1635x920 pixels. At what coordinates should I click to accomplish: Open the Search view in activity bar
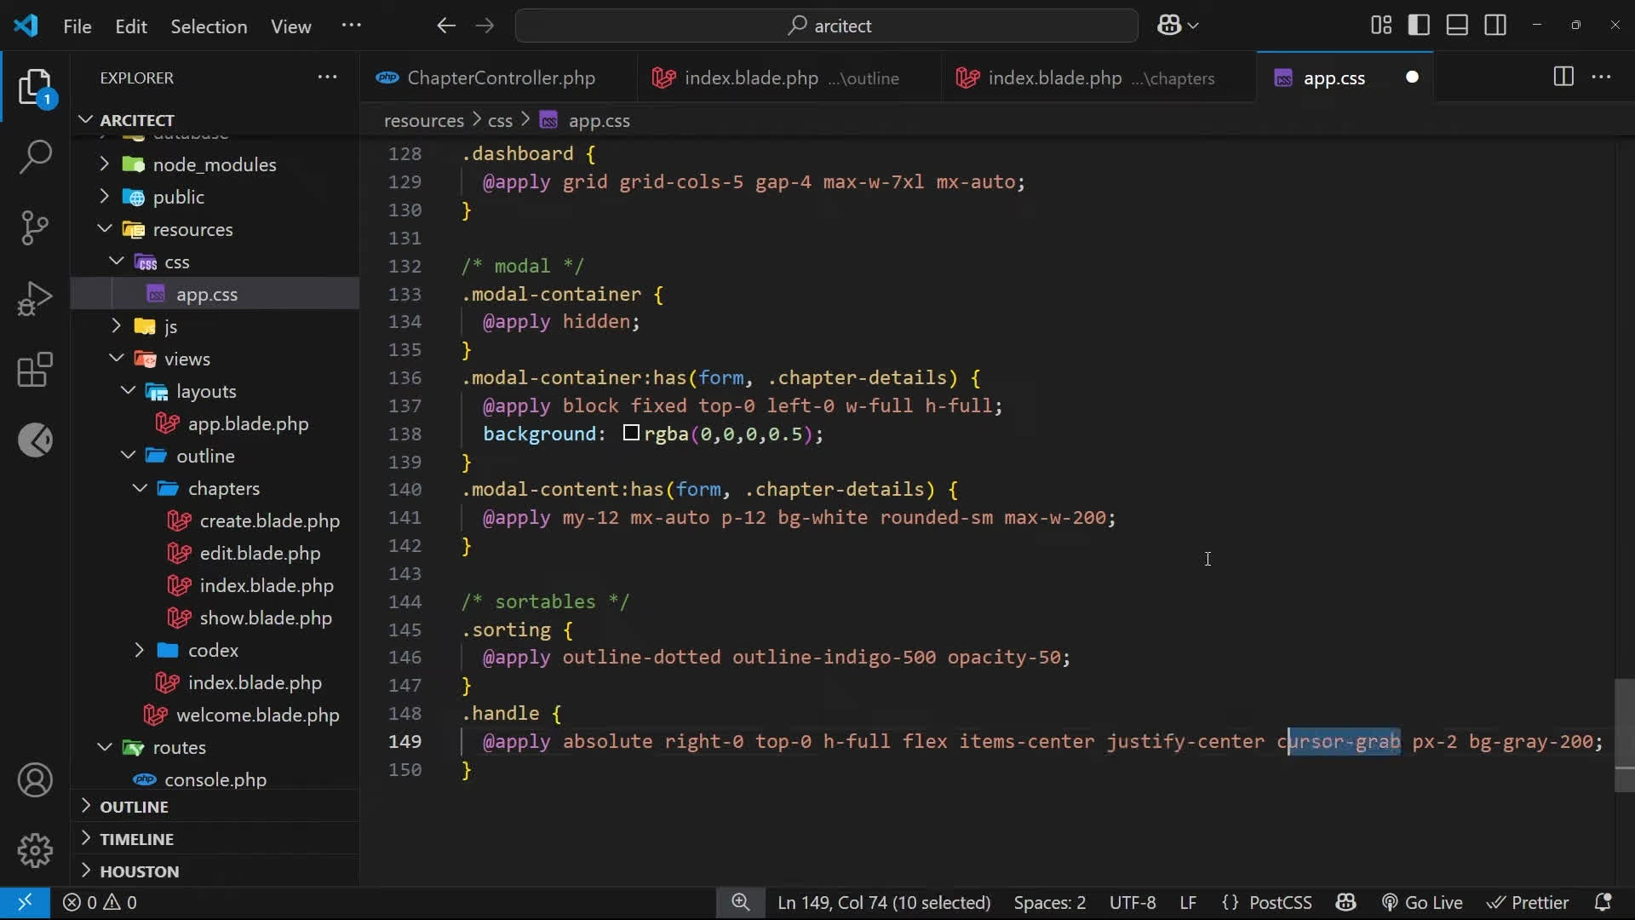(x=35, y=158)
